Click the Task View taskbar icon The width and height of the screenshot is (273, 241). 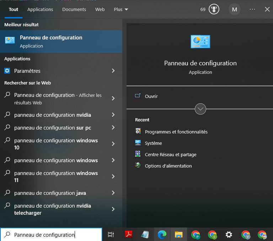[x=111, y=235]
